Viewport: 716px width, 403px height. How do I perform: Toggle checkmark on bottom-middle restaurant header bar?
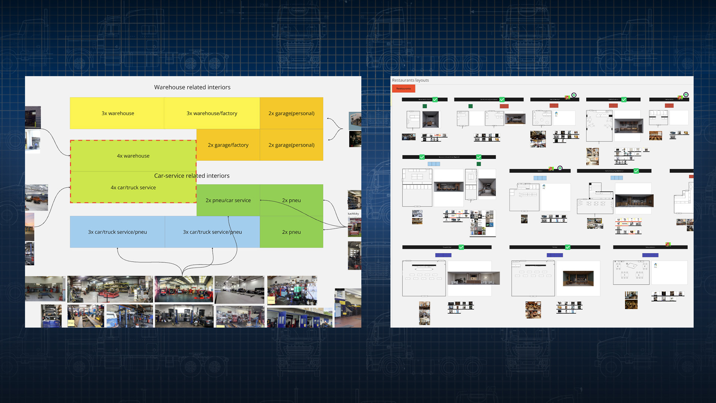click(568, 247)
